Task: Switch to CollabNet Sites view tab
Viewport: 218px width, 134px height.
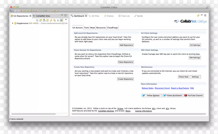Action: tap(43, 16)
